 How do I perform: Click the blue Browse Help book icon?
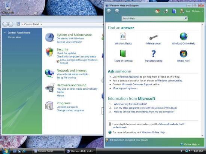[x=174, y=11]
